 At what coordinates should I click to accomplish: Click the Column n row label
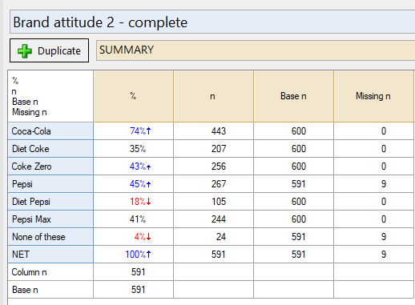point(50,272)
